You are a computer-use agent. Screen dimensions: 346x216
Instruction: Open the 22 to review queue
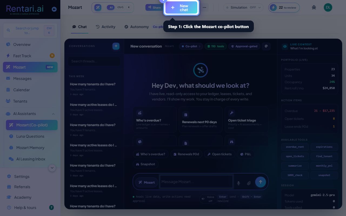click(284, 8)
